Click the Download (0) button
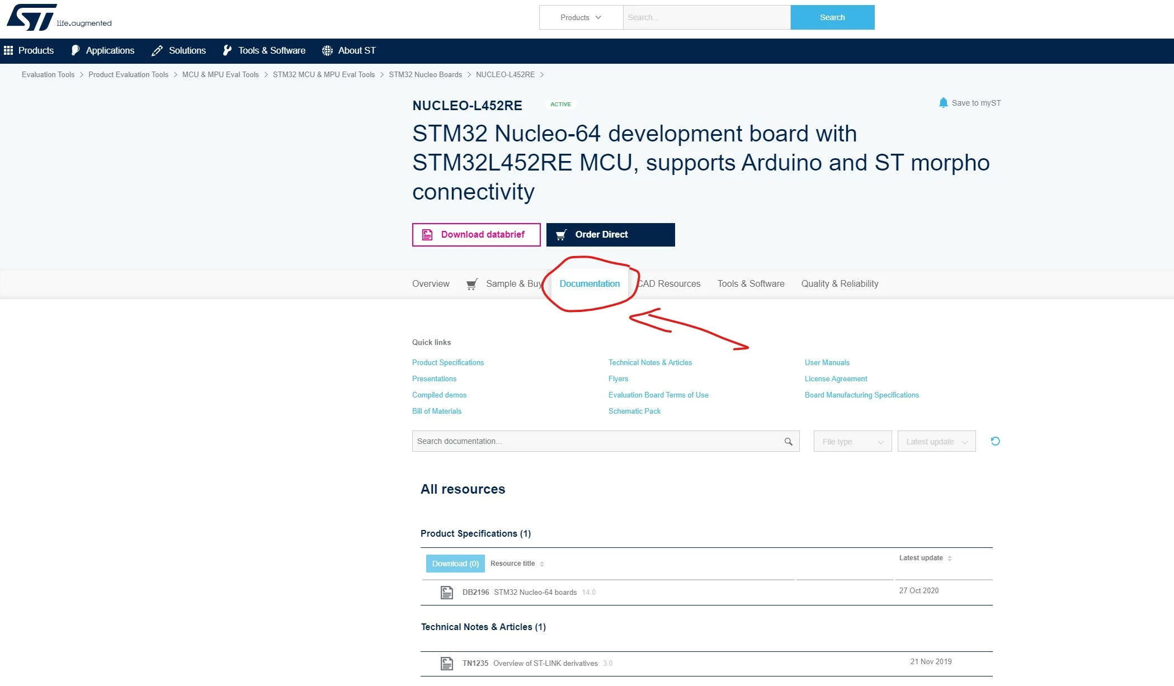This screenshot has width=1174, height=686. coord(455,564)
